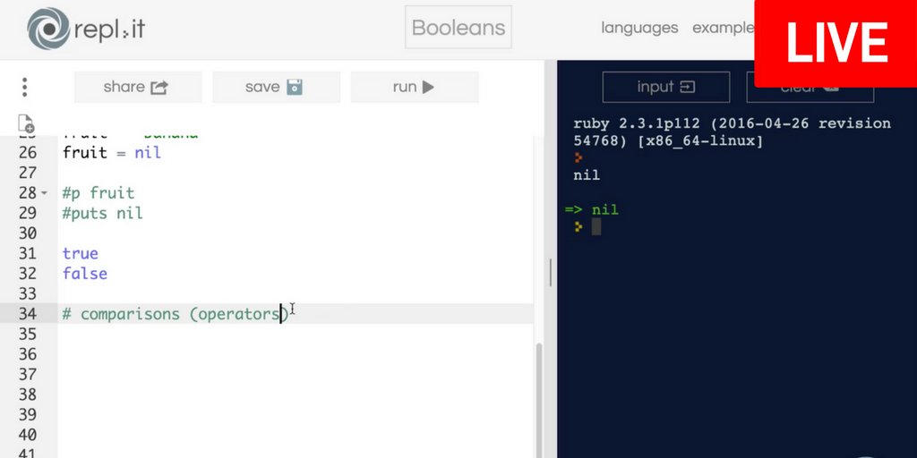Click line number 38 in the gutter
Image resolution: width=917 pixels, height=458 pixels.
pos(28,394)
